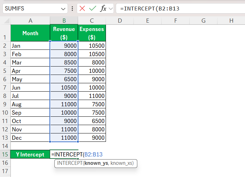Select row 14 header
This screenshot has width=245, height=177.
[5, 146]
